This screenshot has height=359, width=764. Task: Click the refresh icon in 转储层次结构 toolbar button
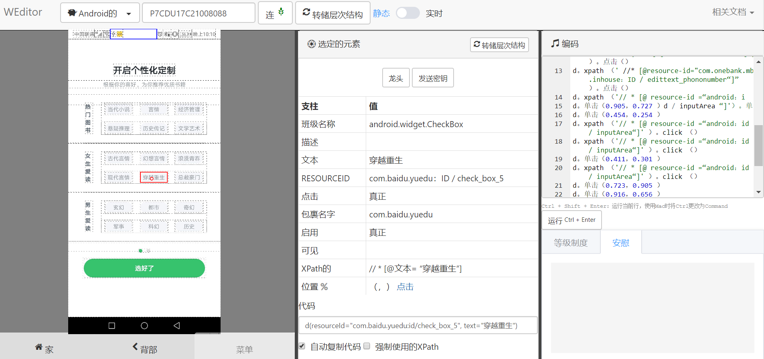(x=306, y=12)
